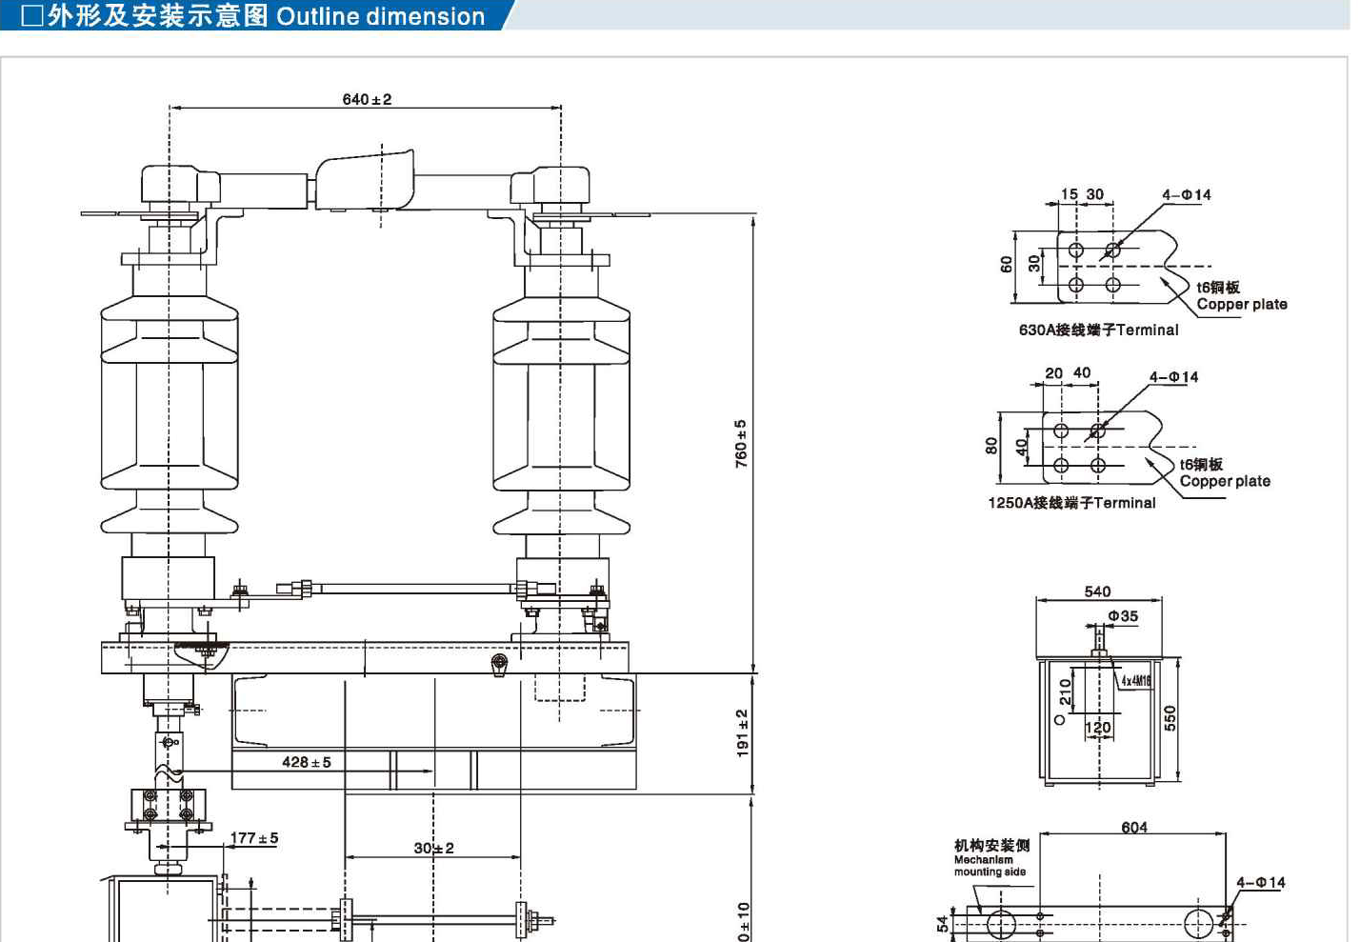Click the 604 mounting dimension label
The image size is (1360, 942).
pyautogui.click(x=1133, y=827)
